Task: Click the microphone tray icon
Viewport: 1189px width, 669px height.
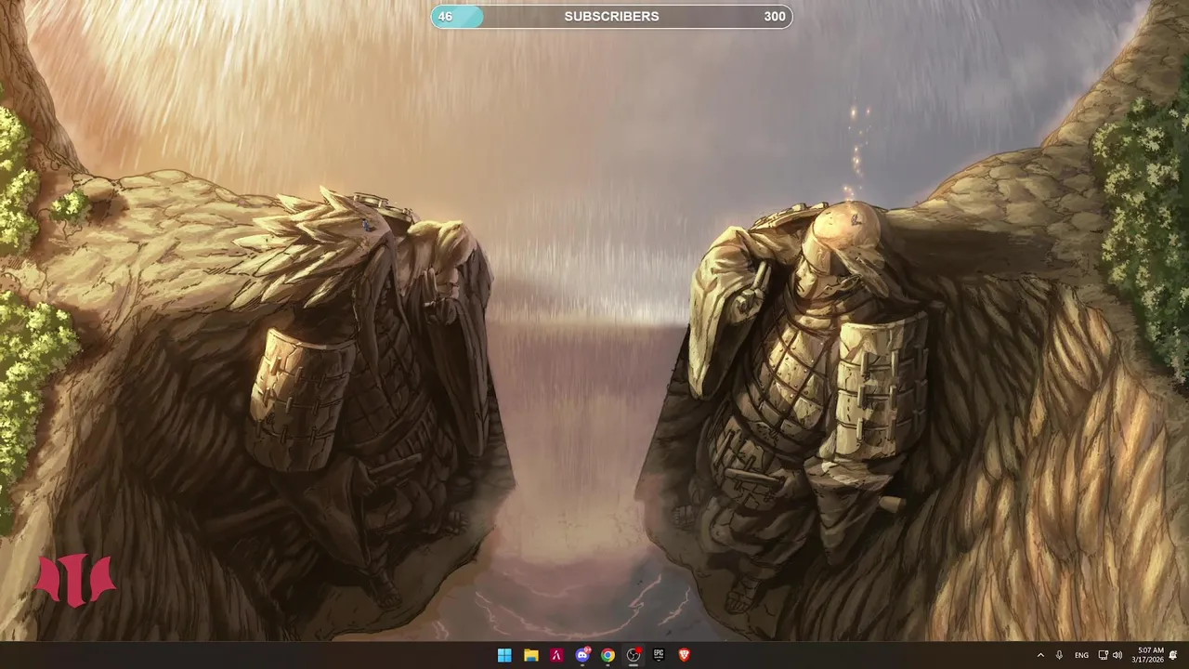Action: coord(1059,655)
